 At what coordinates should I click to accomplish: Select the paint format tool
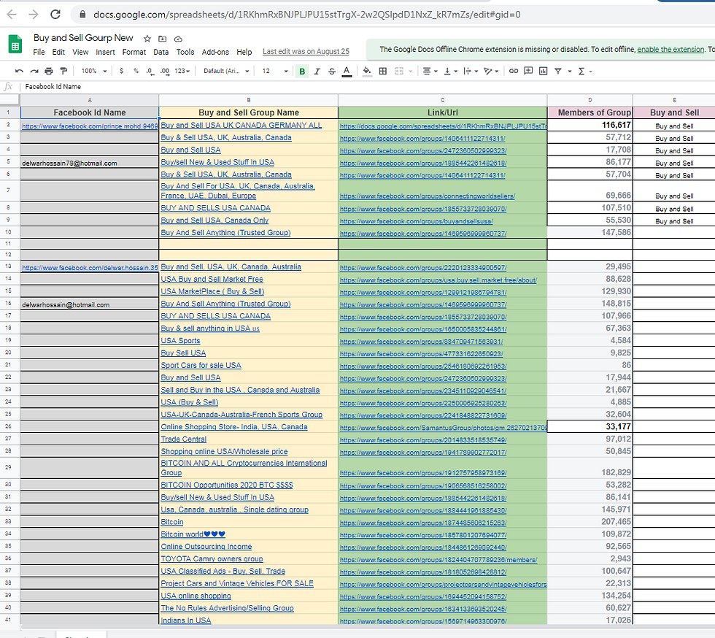pos(64,72)
